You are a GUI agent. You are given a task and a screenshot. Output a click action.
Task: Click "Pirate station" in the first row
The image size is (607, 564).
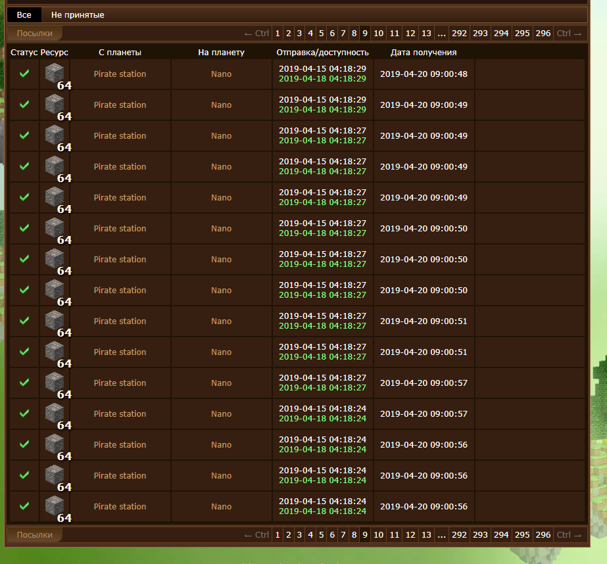(120, 74)
